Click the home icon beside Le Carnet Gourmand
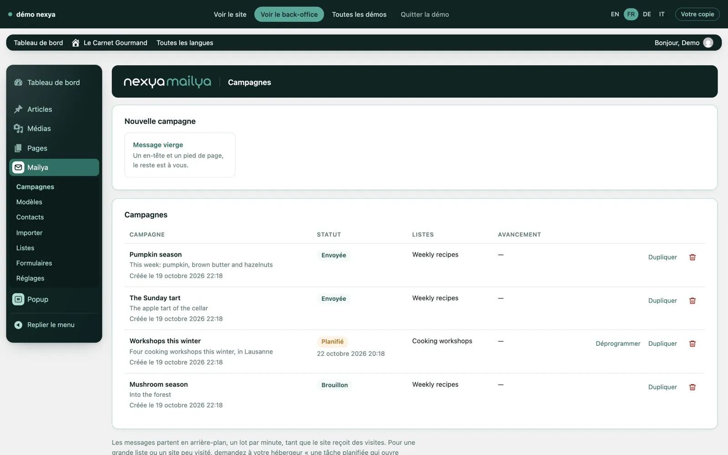 76,43
